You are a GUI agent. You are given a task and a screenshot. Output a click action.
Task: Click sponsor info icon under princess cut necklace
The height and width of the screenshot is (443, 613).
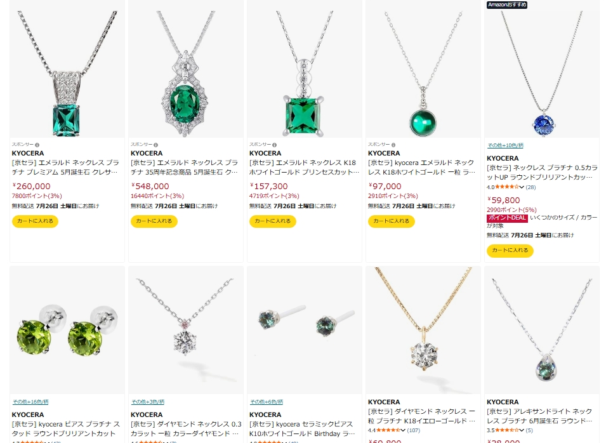274,145
